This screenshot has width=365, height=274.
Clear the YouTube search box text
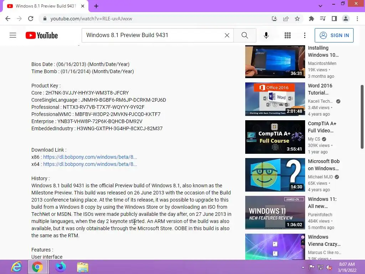pyautogui.click(x=227, y=35)
